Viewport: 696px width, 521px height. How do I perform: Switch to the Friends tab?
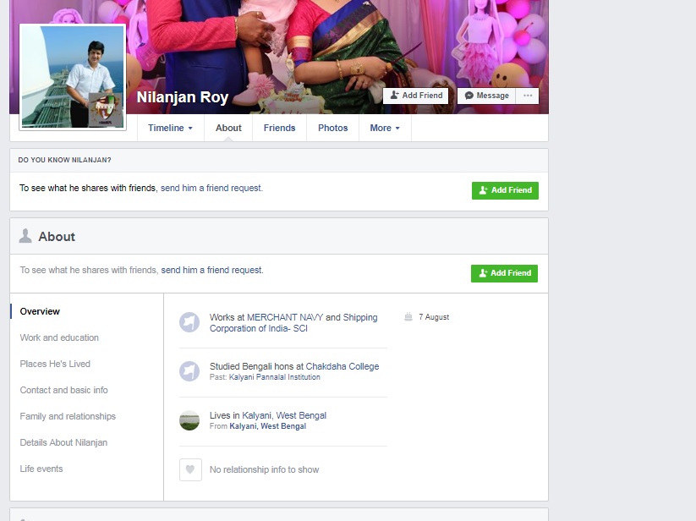pos(279,128)
